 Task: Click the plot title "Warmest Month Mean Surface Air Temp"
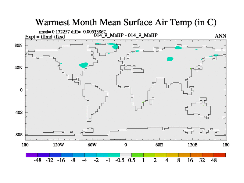[126, 22]
